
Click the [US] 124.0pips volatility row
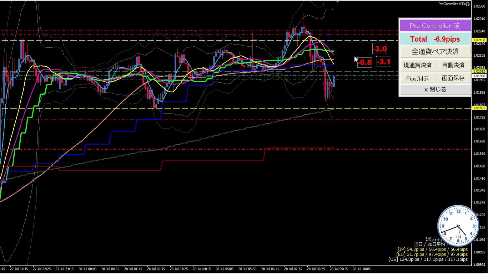(428, 259)
